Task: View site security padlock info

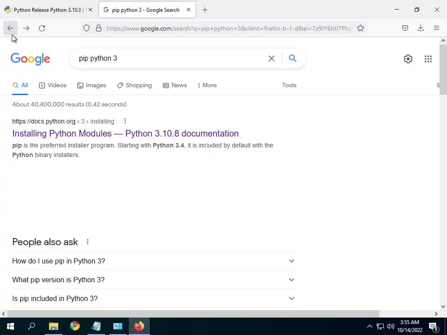Action: tap(99, 28)
